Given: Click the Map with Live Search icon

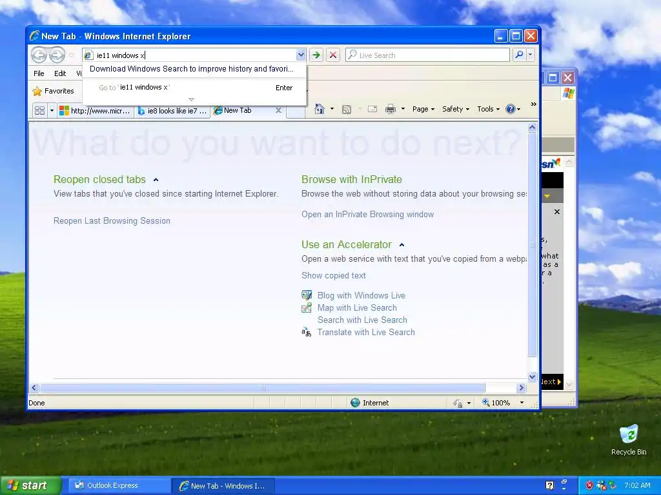Looking at the screenshot, I should pos(307,307).
